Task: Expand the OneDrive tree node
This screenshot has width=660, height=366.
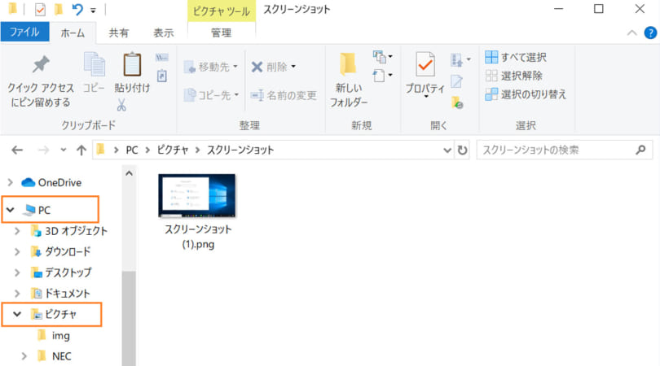Action: click(11, 182)
